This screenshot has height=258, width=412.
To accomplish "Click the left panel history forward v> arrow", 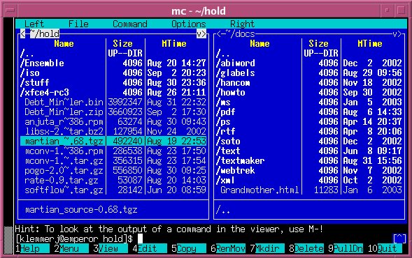I will (201, 33).
